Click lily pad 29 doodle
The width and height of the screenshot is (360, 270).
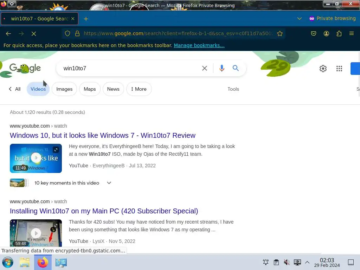click(x=276, y=67)
